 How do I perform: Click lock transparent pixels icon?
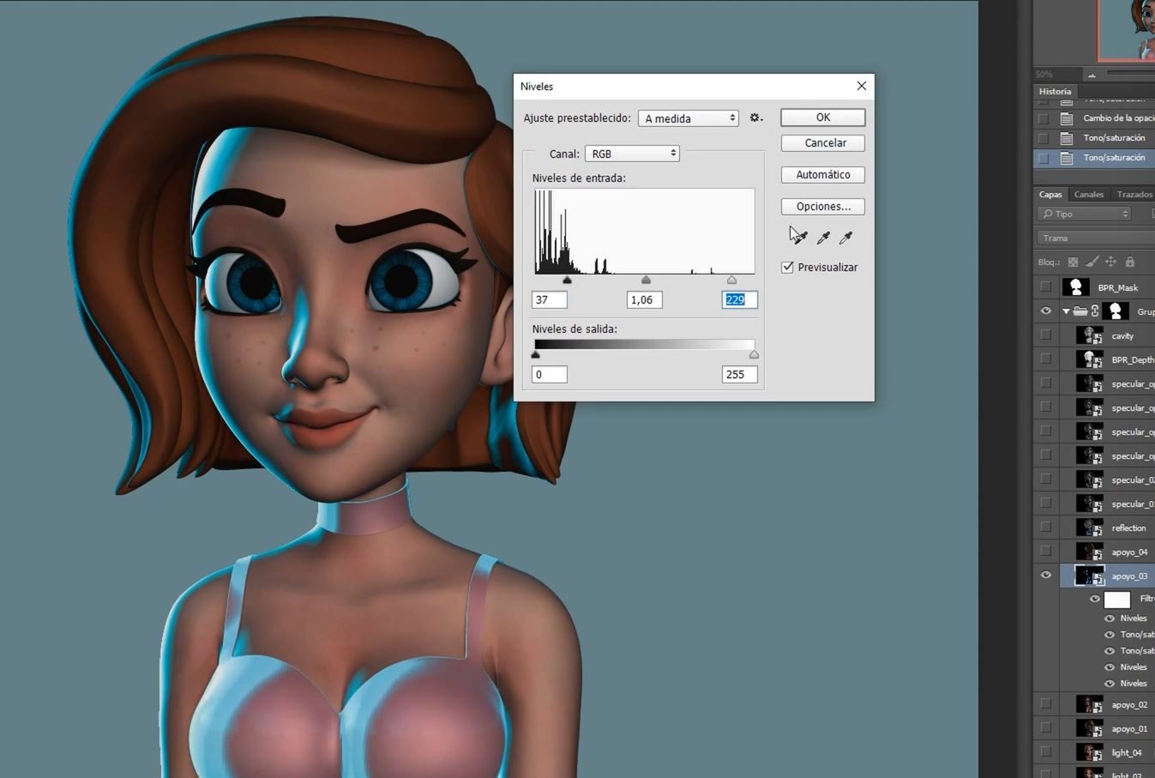pyautogui.click(x=1073, y=262)
